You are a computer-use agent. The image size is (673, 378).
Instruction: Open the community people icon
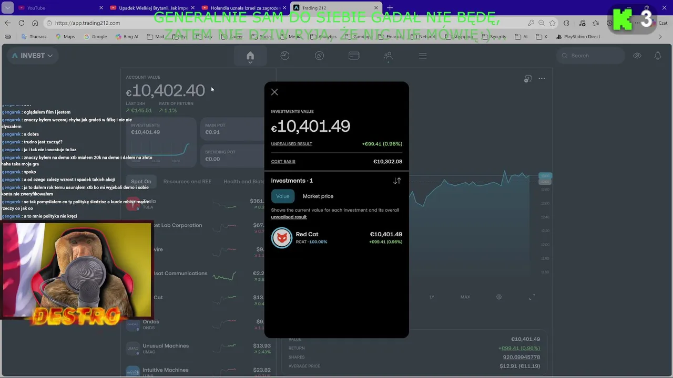click(x=388, y=56)
